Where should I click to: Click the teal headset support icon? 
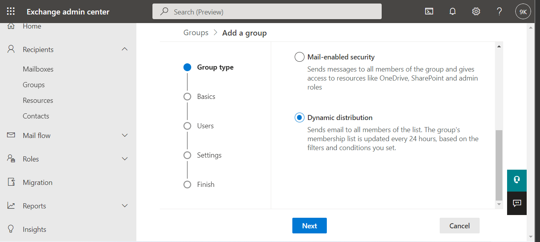(516, 180)
